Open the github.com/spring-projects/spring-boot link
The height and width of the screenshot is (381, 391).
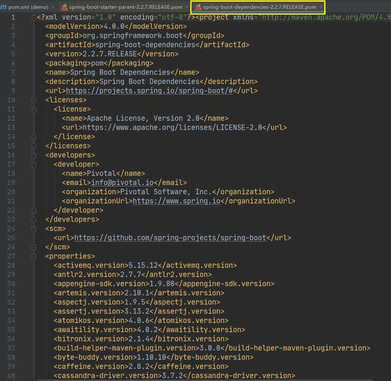point(170,238)
